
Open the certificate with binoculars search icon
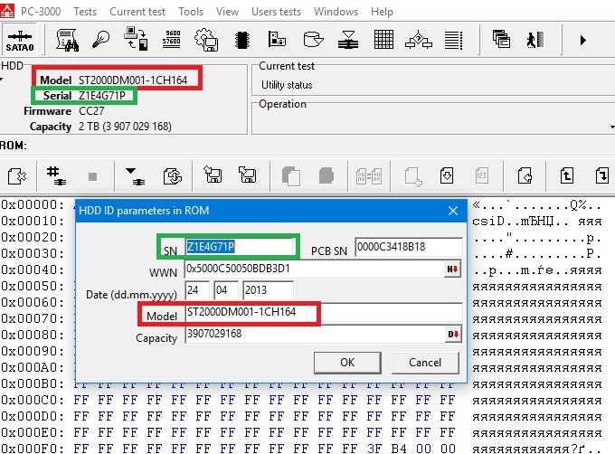tap(68, 40)
